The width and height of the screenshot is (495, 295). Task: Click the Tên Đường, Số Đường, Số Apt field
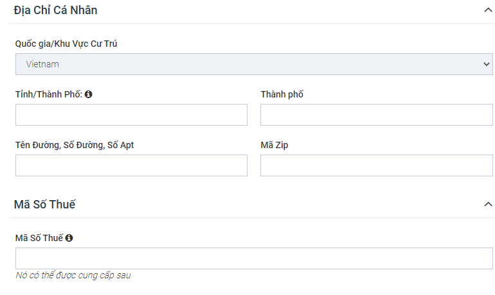[x=131, y=165]
